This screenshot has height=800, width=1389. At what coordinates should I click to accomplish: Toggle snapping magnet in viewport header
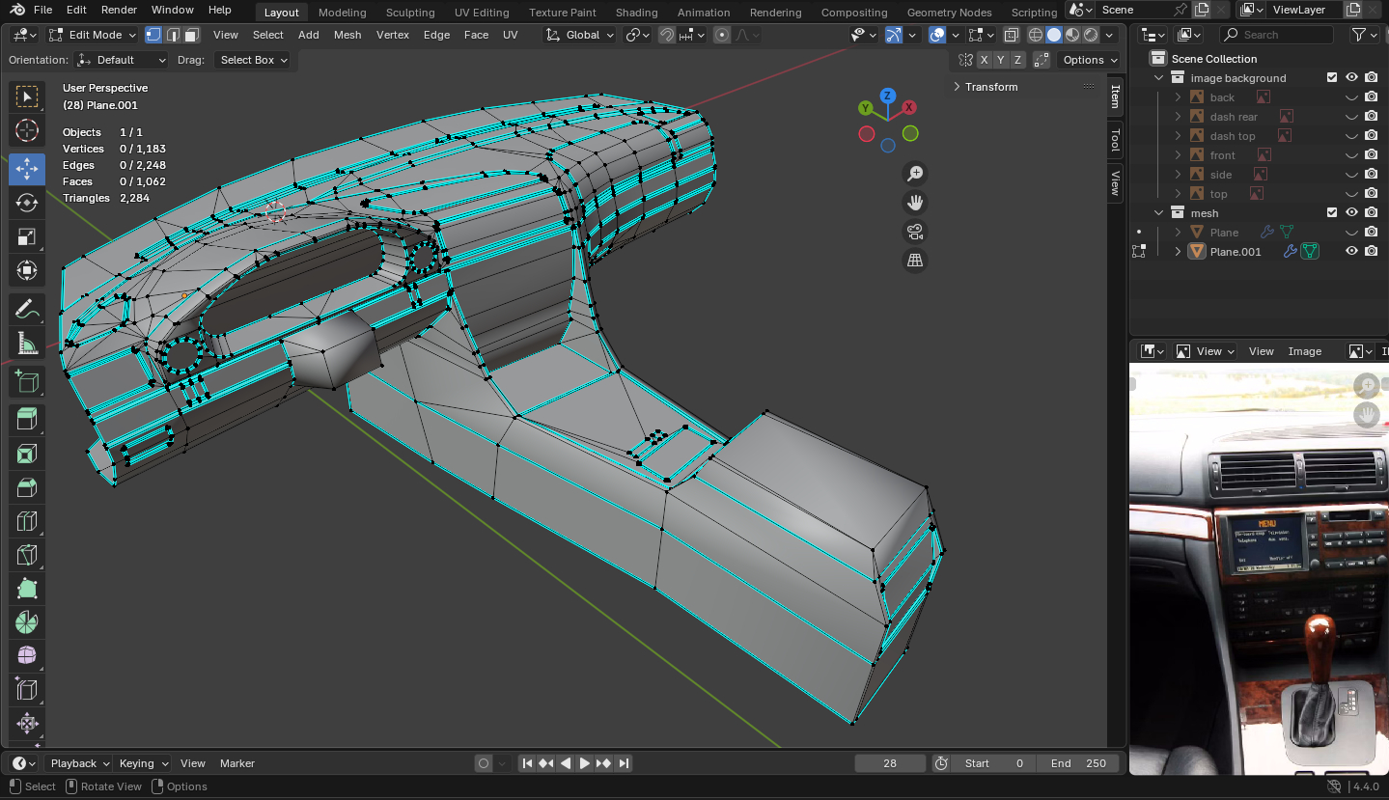tap(667, 35)
